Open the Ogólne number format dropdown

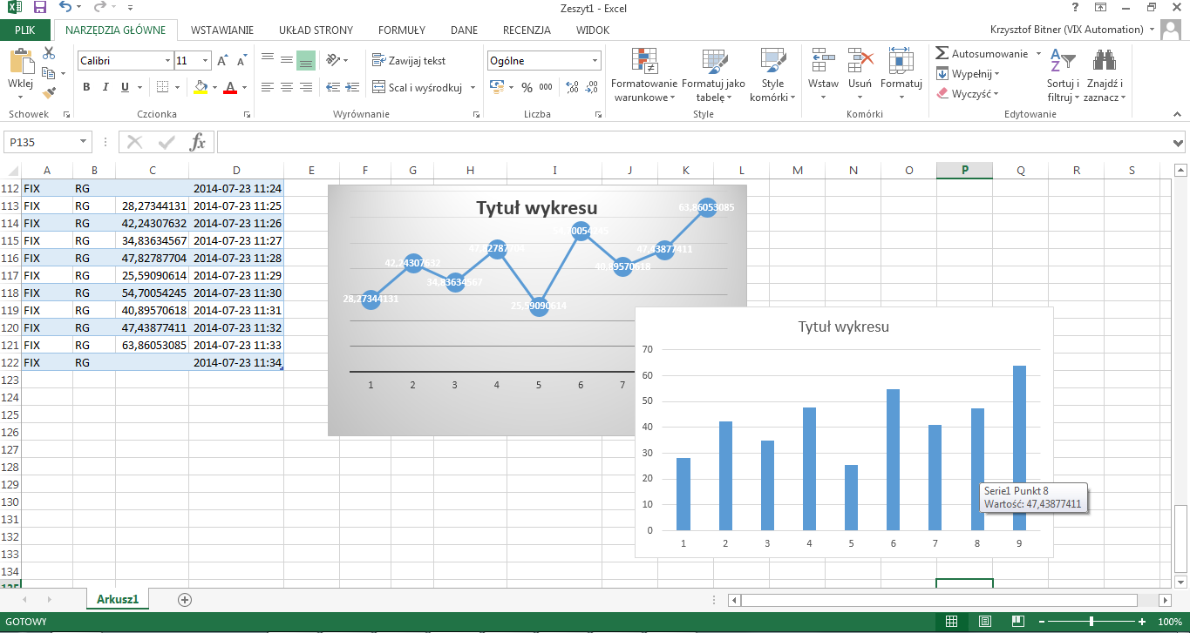coord(595,61)
